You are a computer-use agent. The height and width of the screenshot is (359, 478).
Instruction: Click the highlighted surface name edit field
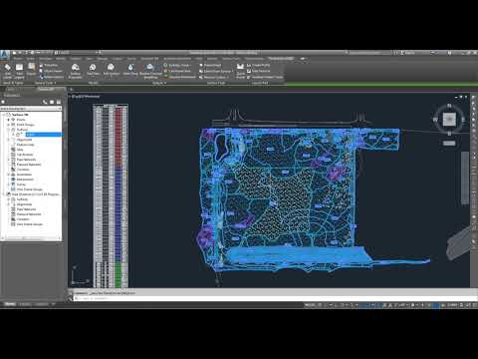tap(44, 135)
